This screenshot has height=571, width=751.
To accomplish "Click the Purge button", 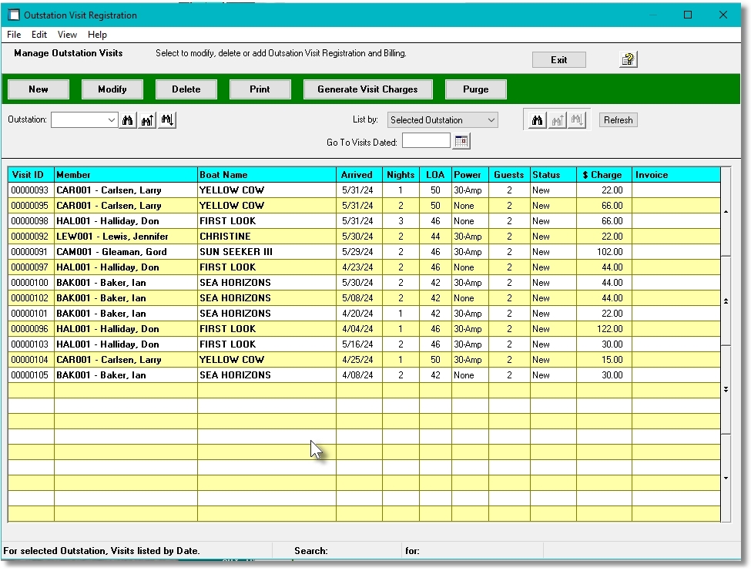I will 475,89.
